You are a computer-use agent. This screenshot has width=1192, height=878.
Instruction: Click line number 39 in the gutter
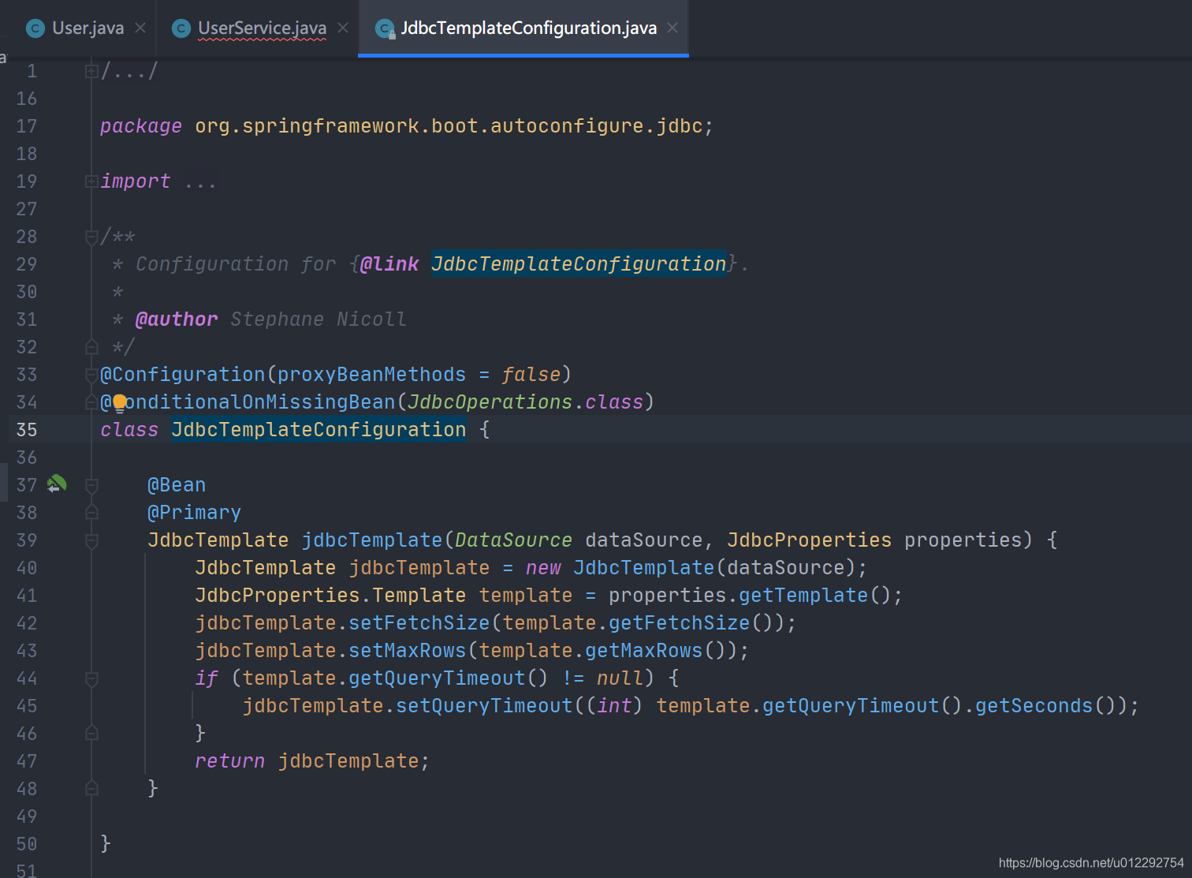(x=27, y=540)
